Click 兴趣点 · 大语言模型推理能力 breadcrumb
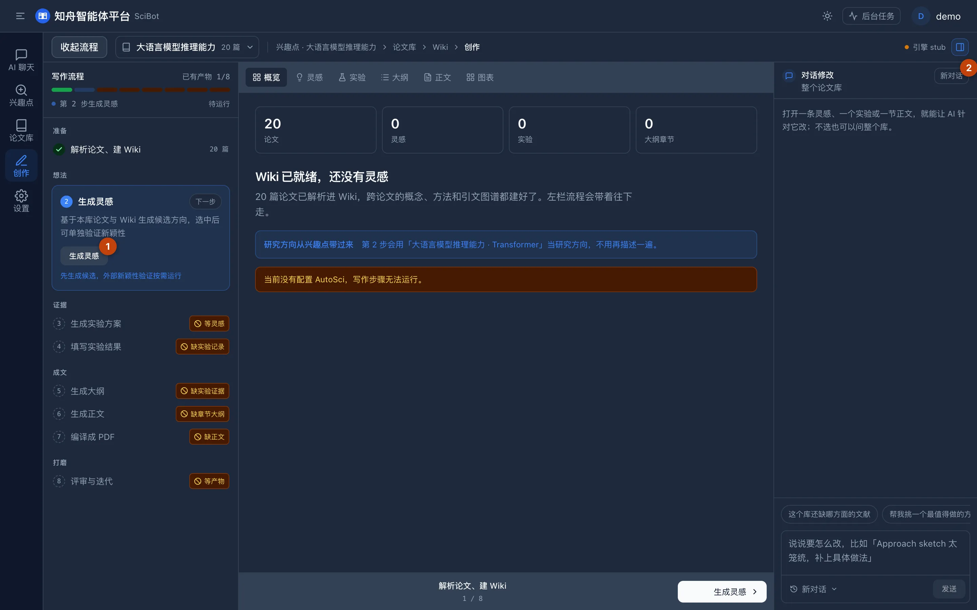 [x=326, y=47]
